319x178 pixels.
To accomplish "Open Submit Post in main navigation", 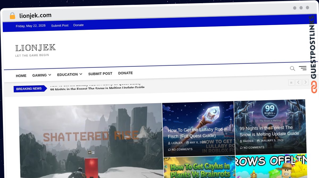I will click(100, 74).
